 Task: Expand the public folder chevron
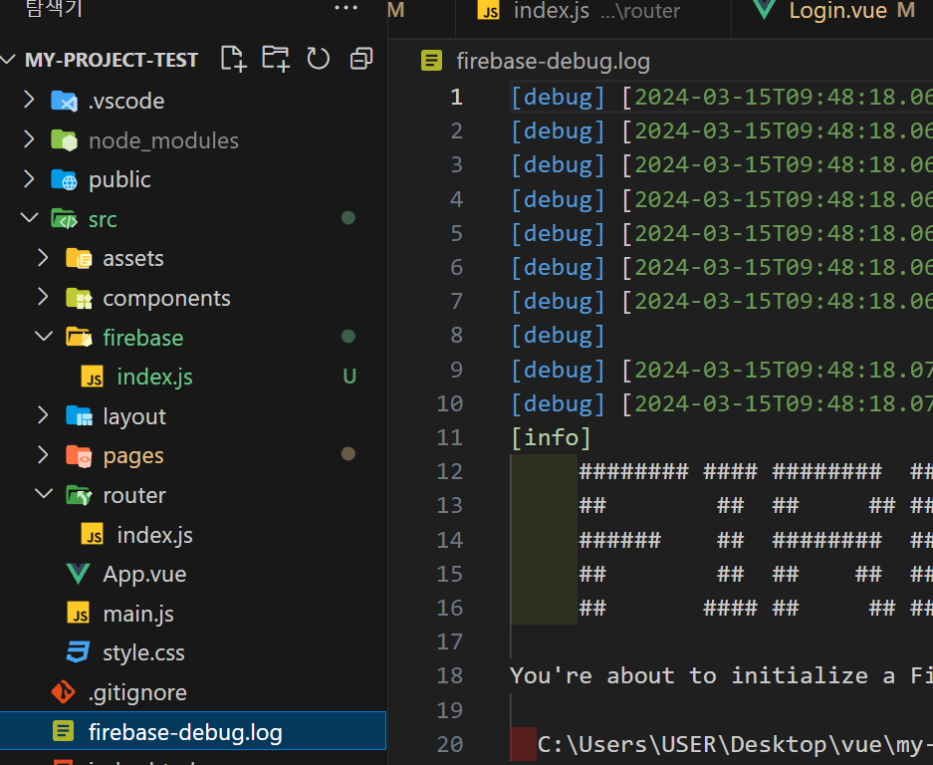[x=29, y=178]
